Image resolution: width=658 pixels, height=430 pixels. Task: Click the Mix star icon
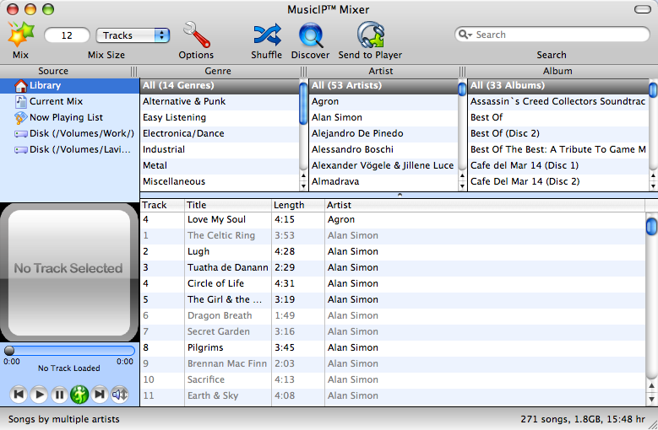20,35
